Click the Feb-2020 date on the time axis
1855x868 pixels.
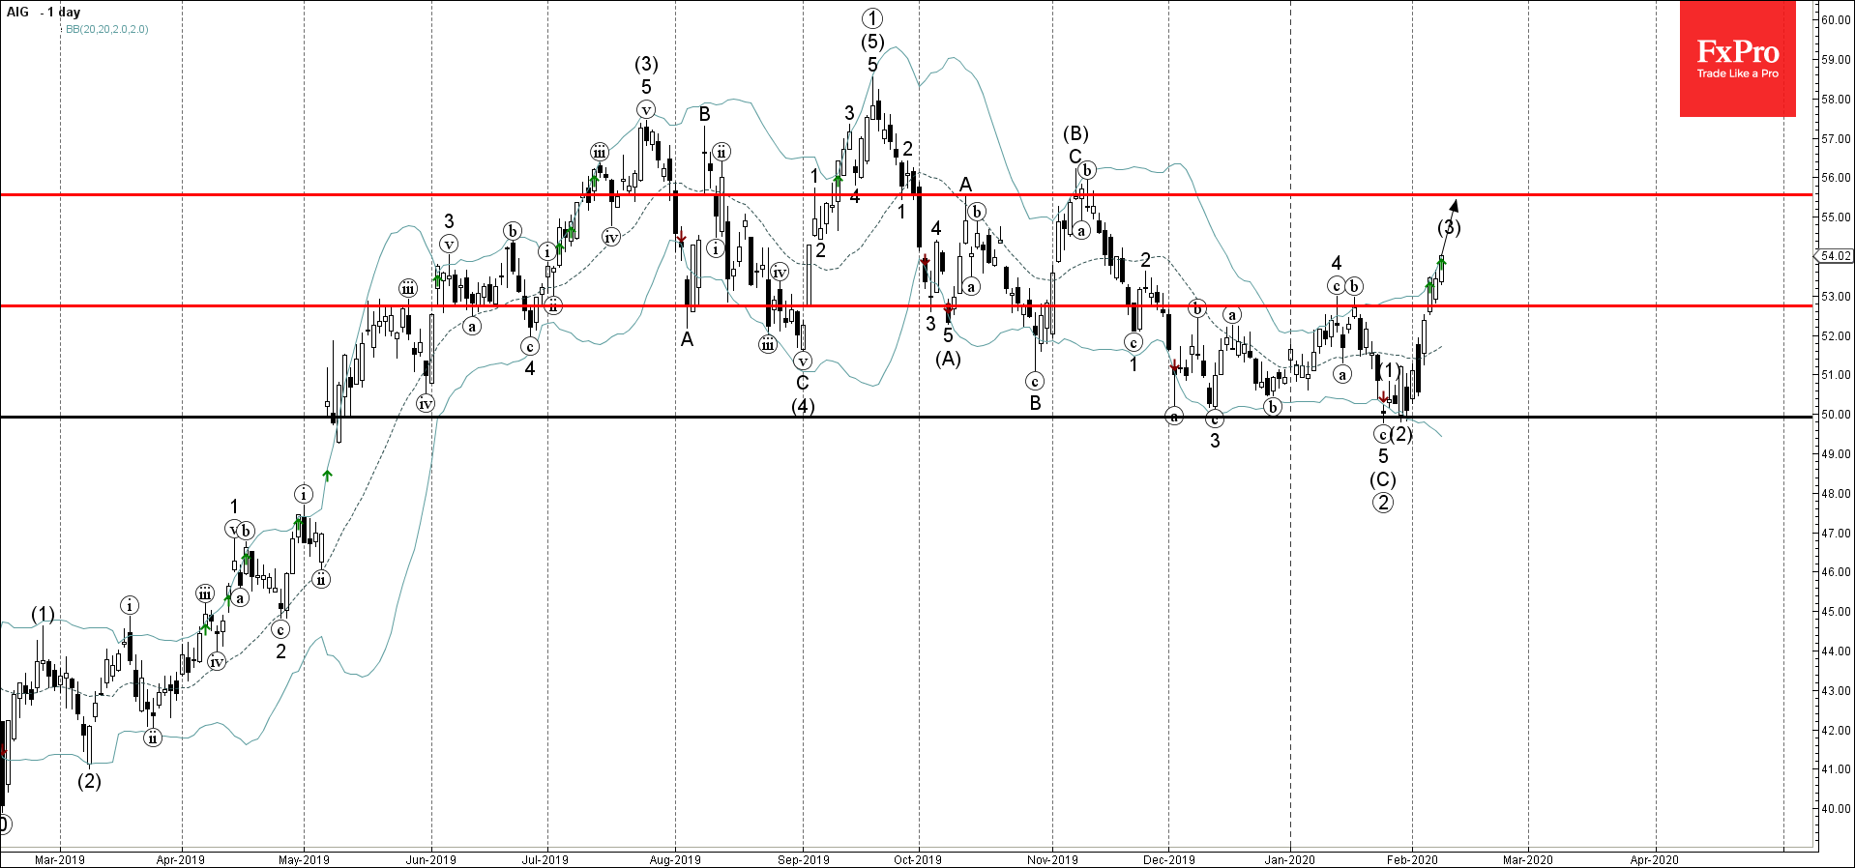pyautogui.click(x=1411, y=859)
